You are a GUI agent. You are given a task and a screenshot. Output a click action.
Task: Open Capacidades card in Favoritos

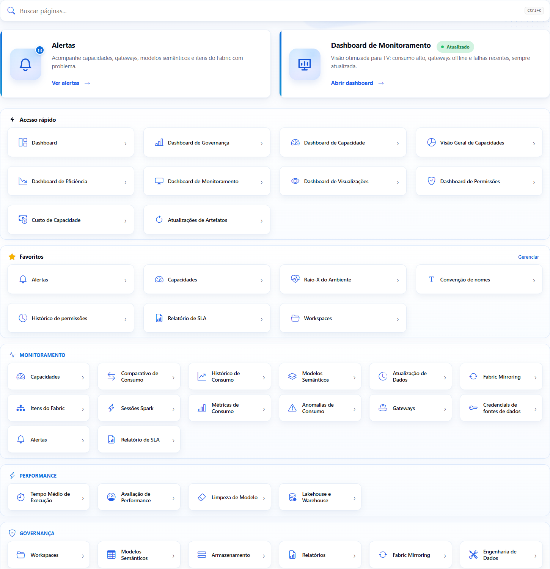click(207, 279)
